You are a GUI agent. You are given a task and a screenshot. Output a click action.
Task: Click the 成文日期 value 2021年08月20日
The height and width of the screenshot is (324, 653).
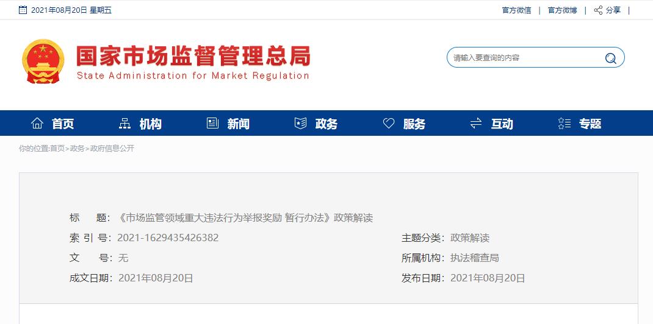click(x=156, y=278)
